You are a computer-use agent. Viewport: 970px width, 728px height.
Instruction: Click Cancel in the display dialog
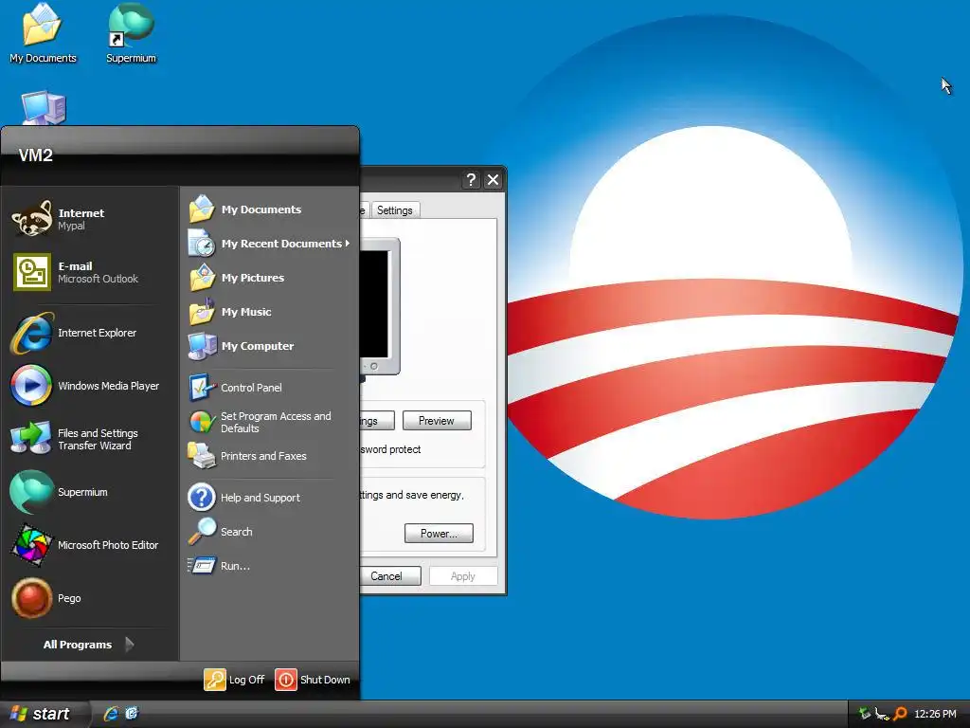[389, 576]
